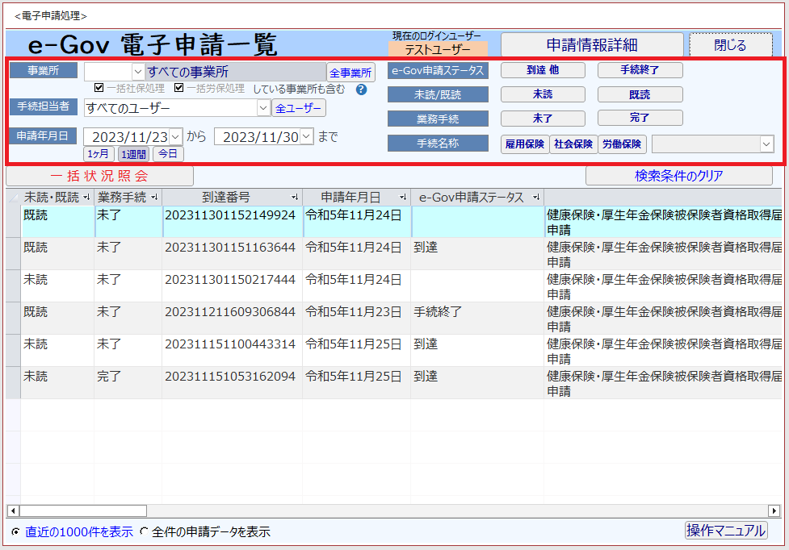Viewport: 789px width, 550px height.
Task: Select 全件の申請データを表示 radio button
Action: [145, 532]
